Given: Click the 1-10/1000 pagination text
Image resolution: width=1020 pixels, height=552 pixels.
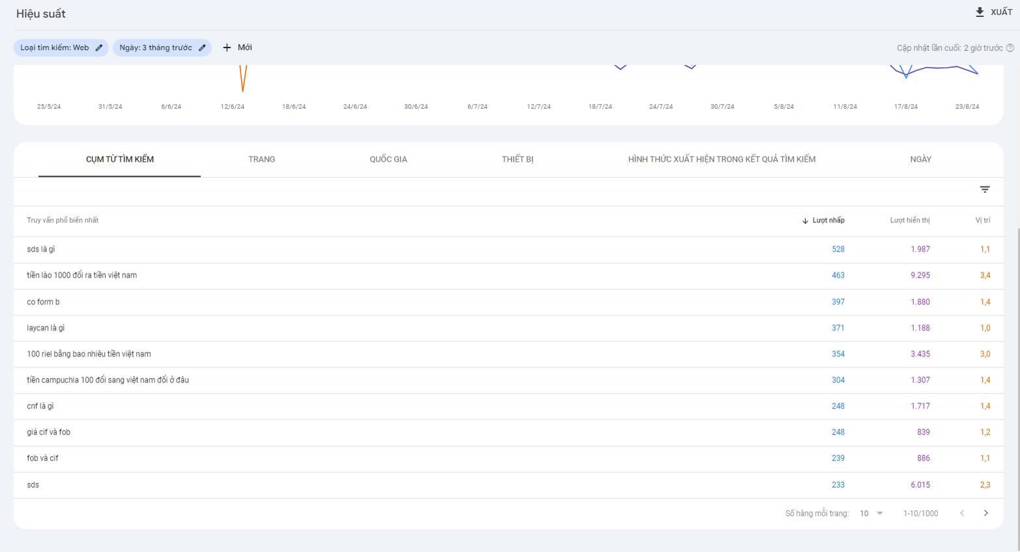Looking at the screenshot, I should tap(920, 514).
